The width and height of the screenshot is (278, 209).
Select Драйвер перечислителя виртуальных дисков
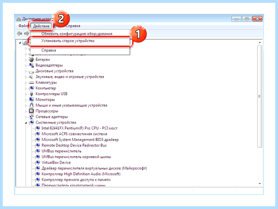(94, 168)
